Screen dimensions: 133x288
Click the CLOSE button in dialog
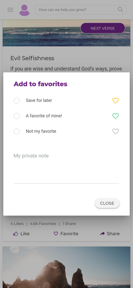pyautogui.click(x=107, y=203)
